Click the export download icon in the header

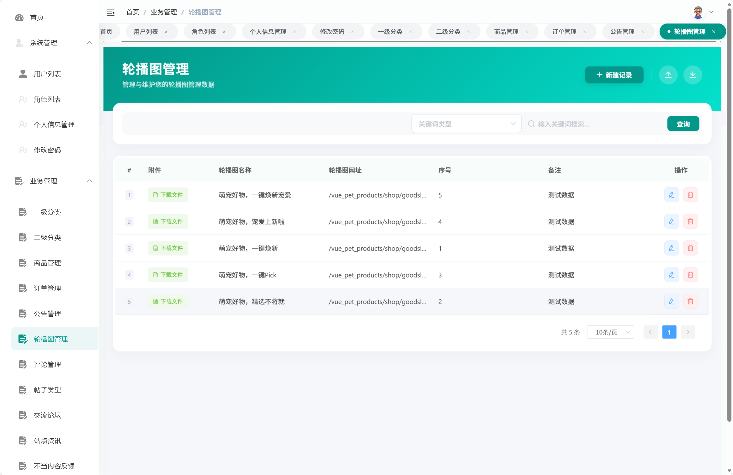pyautogui.click(x=693, y=75)
